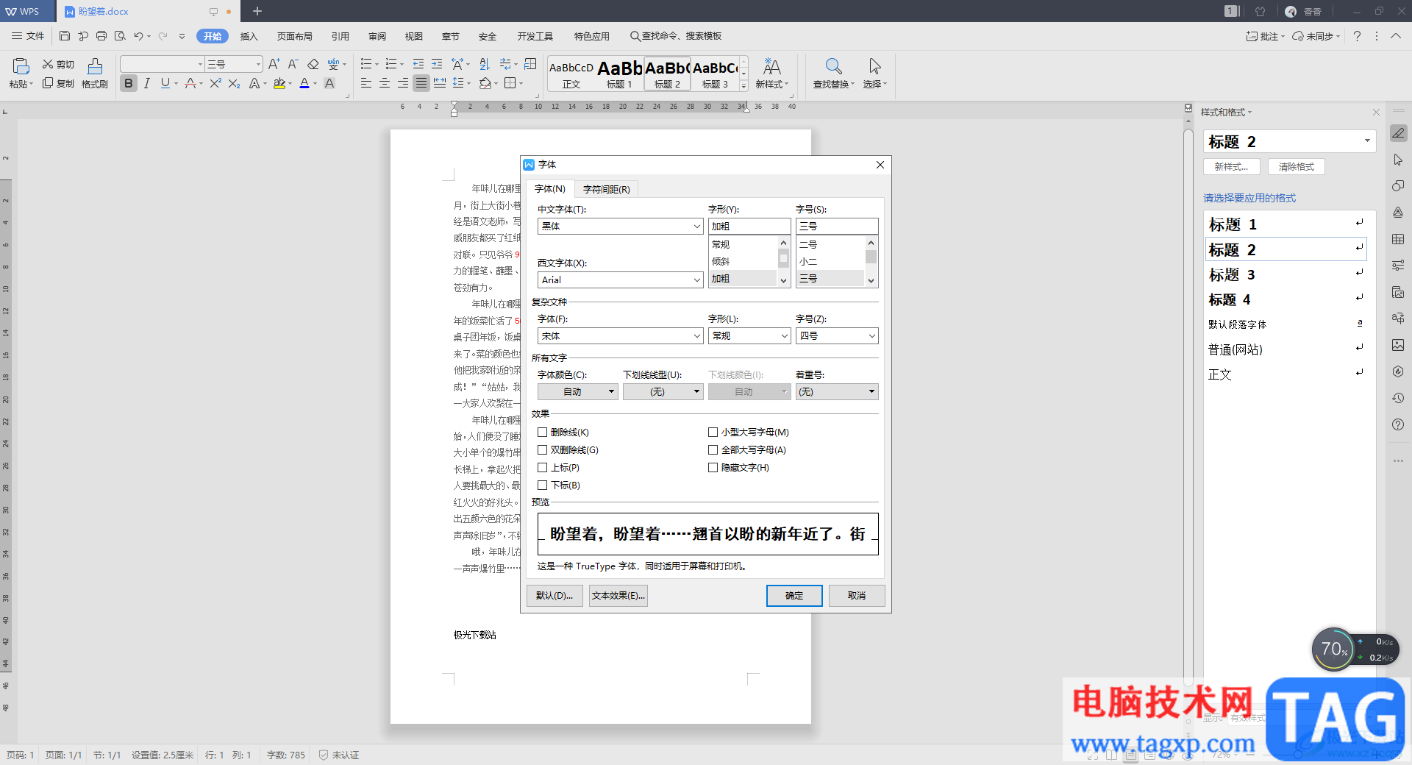The height and width of the screenshot is (765, 1412).
Task: Click the text highlight color icon
Action: pos(279,84)
